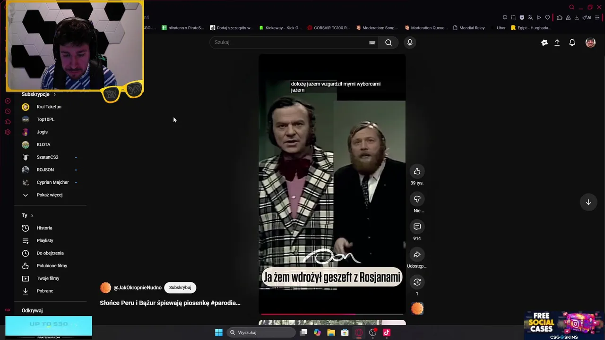Open Opera AI assistant button

pos(588,17)
